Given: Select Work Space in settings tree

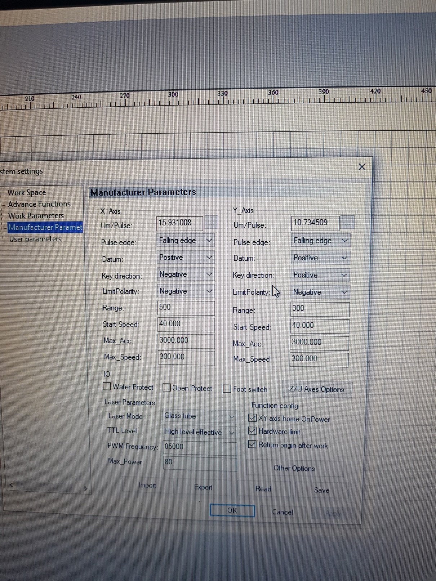Looking at the screenshot, I should 27,193.
